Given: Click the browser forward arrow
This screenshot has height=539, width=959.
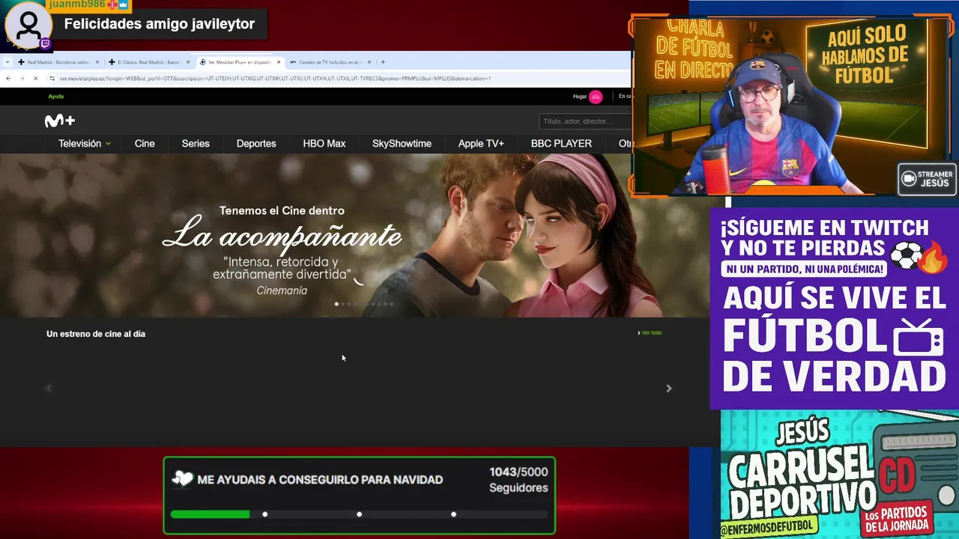Looking at the screenshot, I should tap(22, 79).
